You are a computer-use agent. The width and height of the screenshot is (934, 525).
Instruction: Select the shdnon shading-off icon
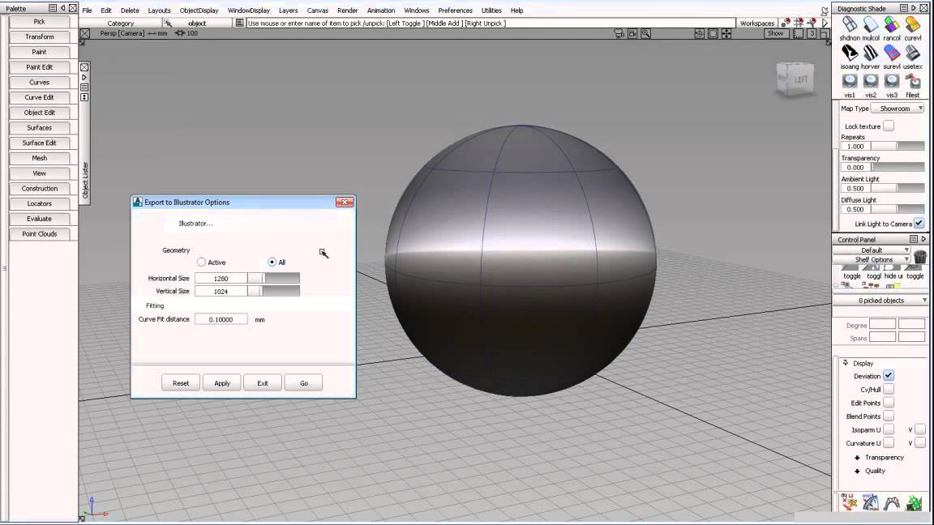coord(850,24)
